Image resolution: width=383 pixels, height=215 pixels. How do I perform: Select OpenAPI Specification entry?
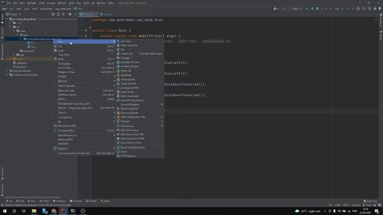tap(139, 100)
